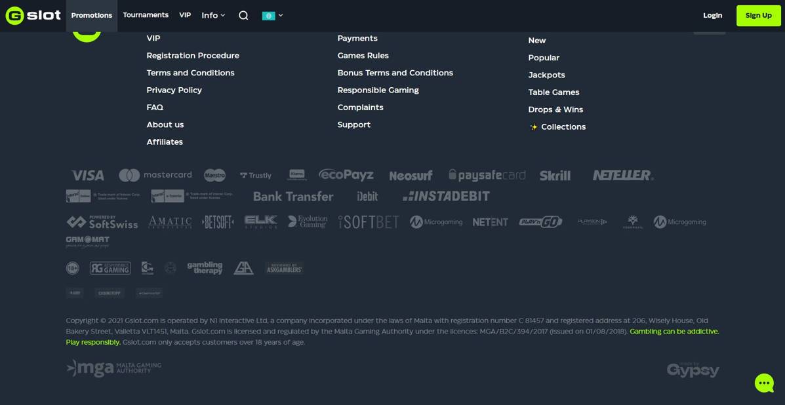Click the AskGamblers reviewed badge
The image size is (785, 405).
pyautogui.click(x=284, y=268)
